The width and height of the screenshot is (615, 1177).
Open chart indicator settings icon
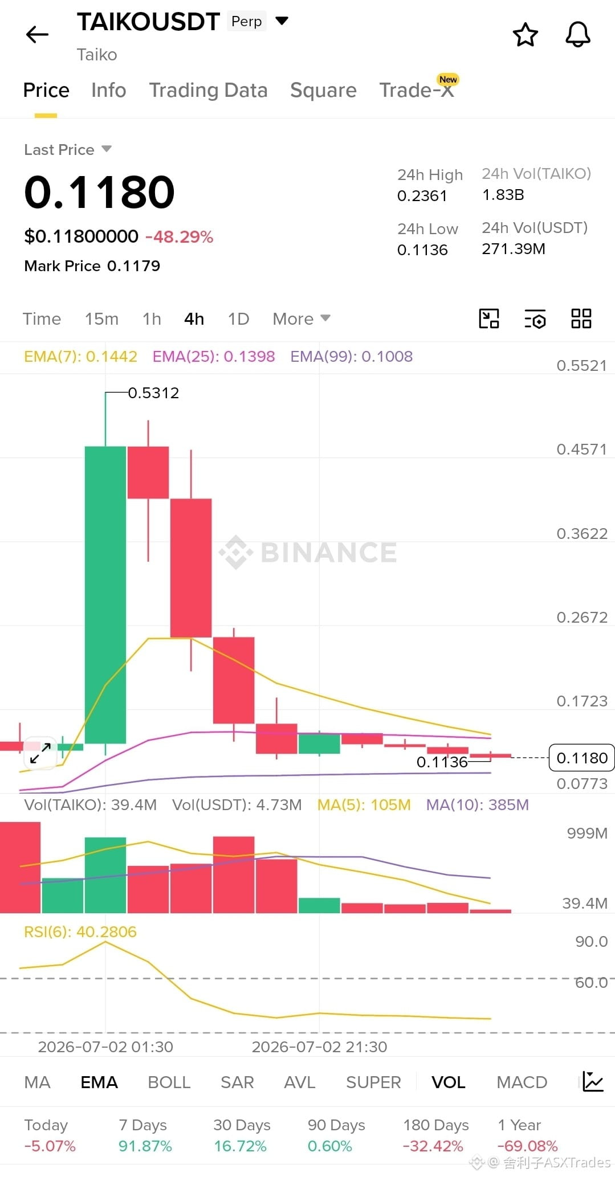pyautogui.click(x=535, y=319)
